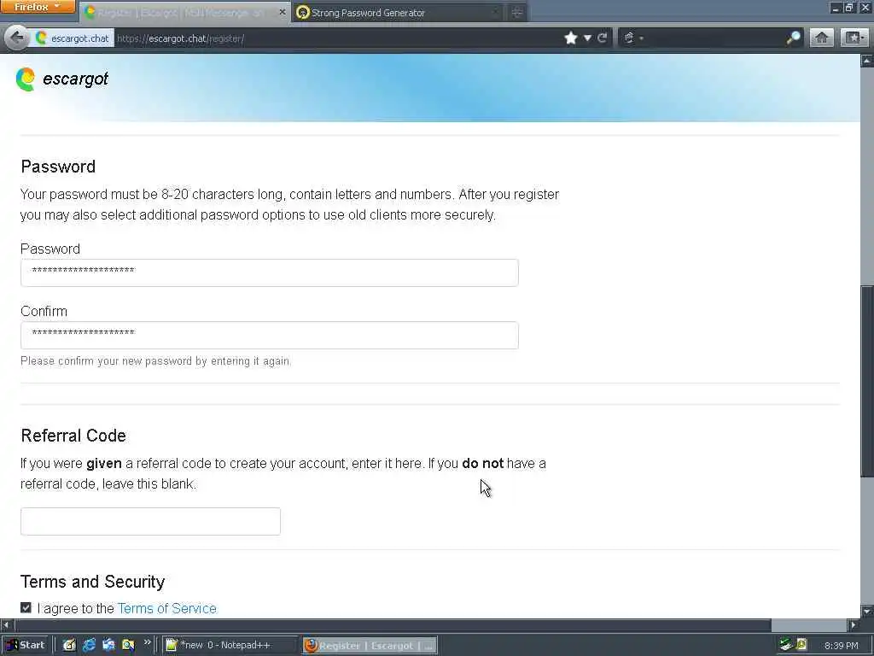The width and height of the screenshot is (874, 656).
Task: Go to the home page icon
Action: [822, 38]
